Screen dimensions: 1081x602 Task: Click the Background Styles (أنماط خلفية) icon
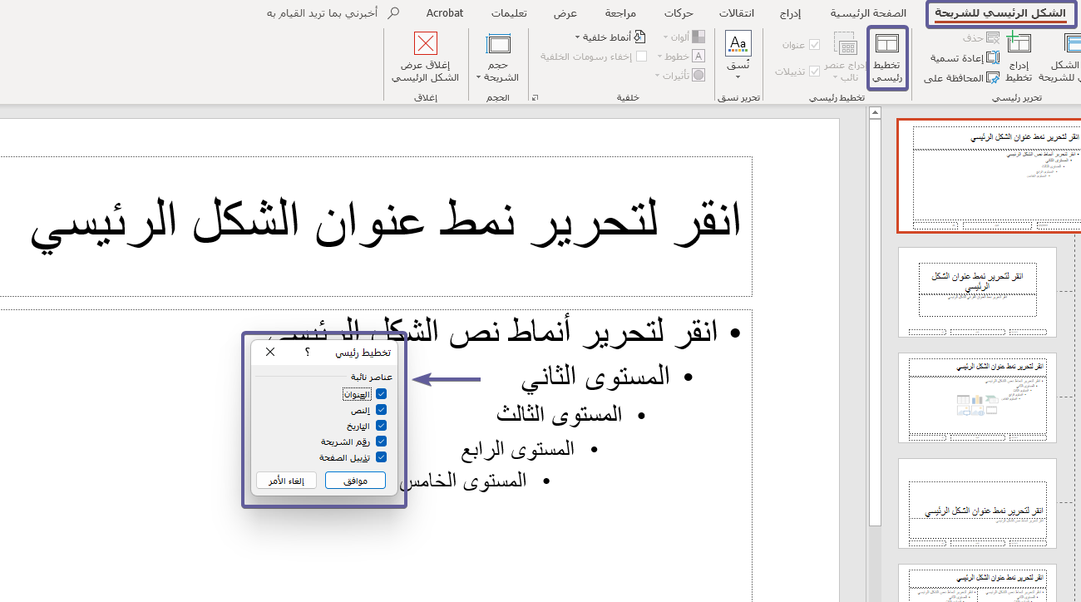coord(638,37)
